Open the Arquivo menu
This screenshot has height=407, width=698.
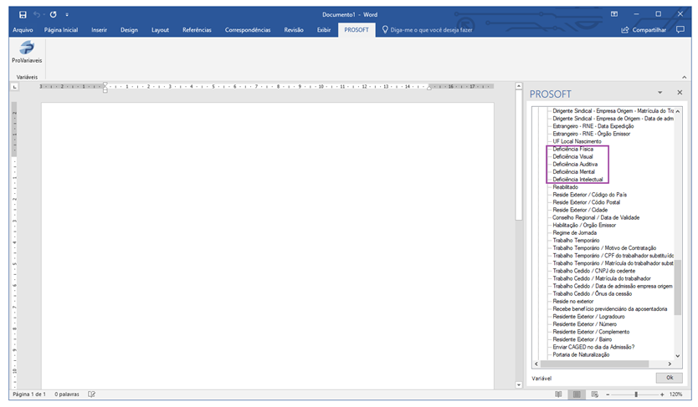[x=23, y=30]
